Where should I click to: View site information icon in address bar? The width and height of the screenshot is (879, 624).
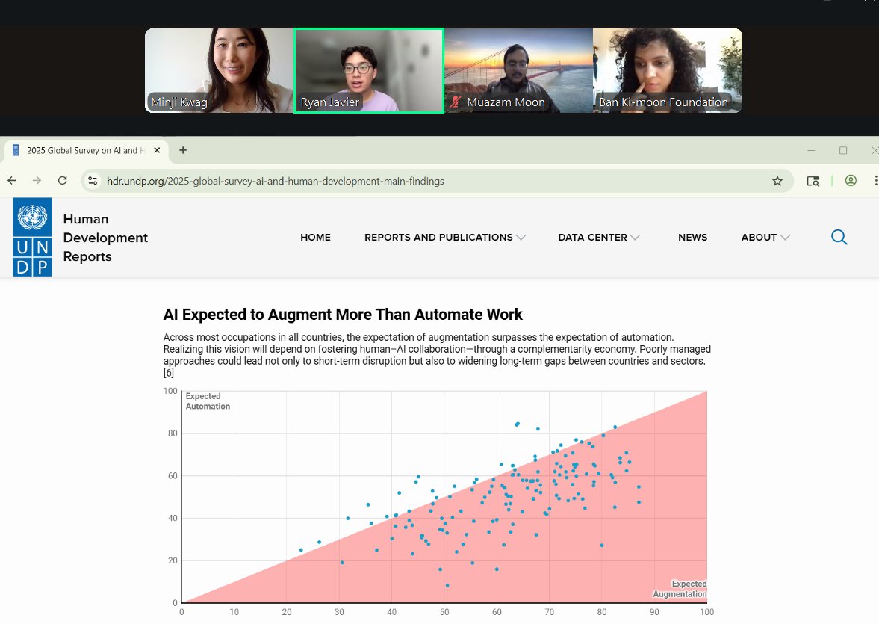[x=93, y=181]
